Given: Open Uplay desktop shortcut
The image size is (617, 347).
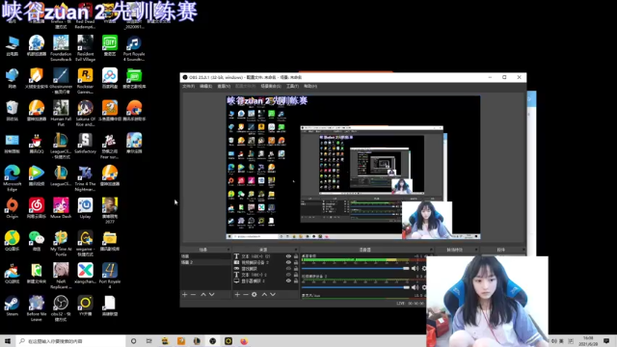Looking at the screenshot, I should 85,208.
